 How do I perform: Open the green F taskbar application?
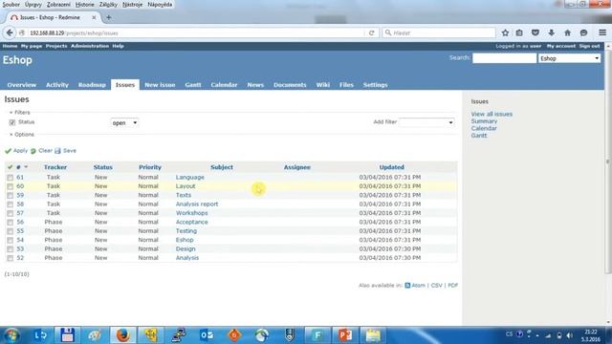[317, 335]
